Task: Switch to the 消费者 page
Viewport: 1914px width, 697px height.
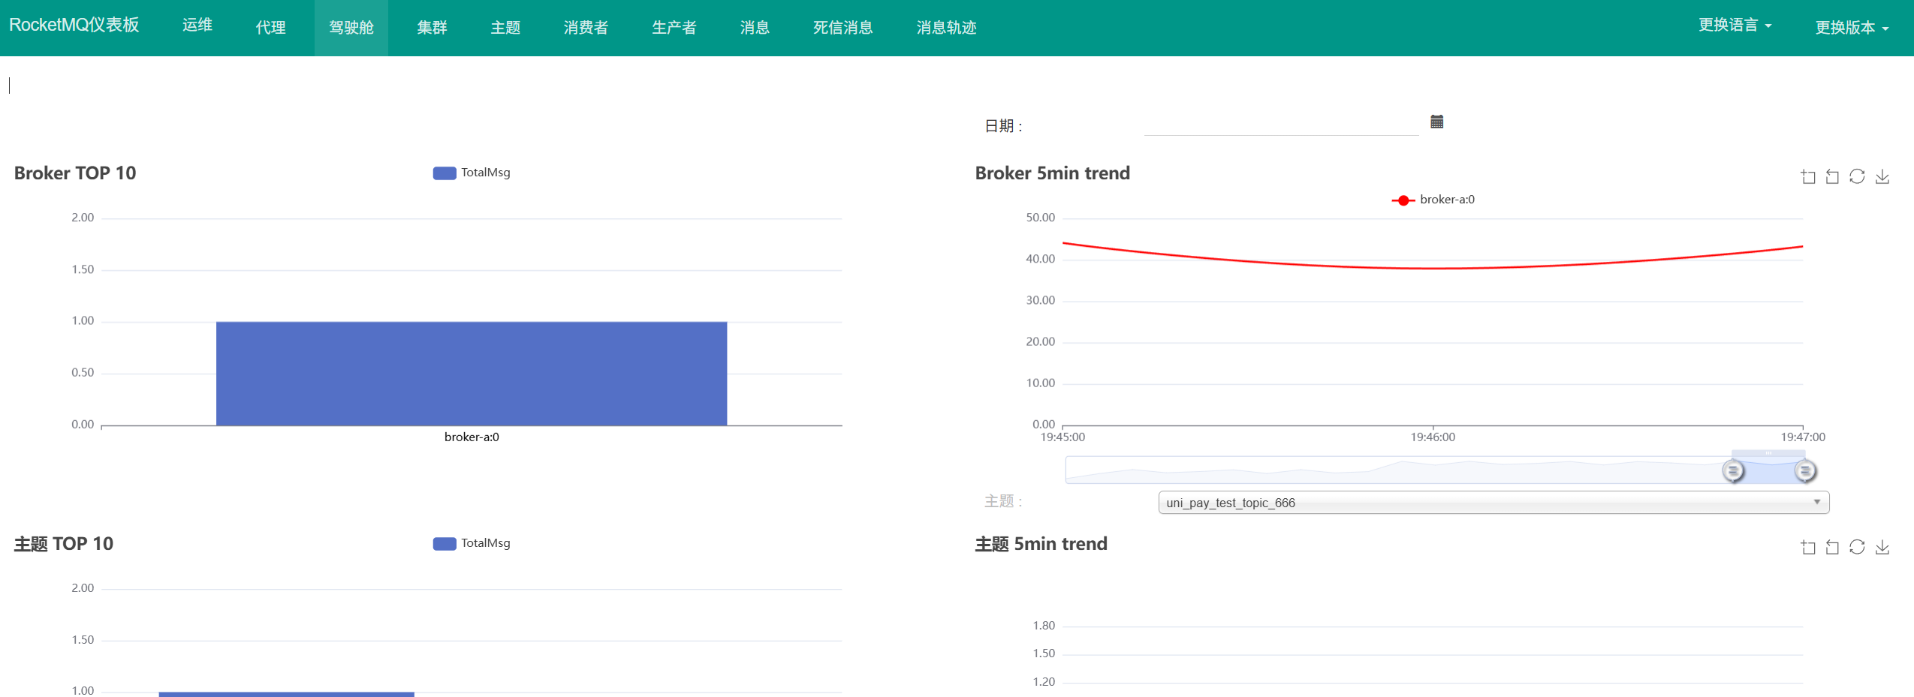Action: coord(586,28)
